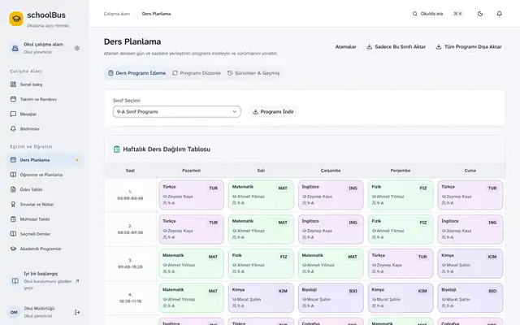Click the Sınıf Seçimi dropdown chevron
520x325 pixels.
coord(235,112)
